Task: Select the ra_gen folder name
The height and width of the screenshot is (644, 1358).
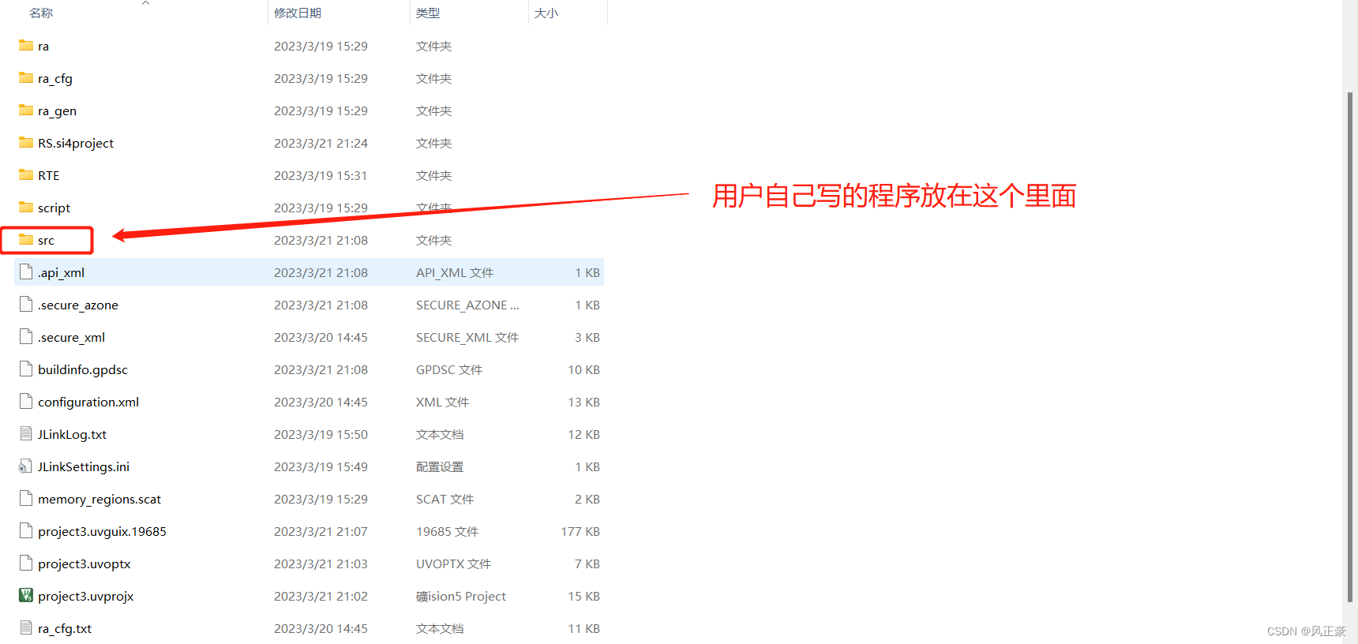Action: click(58, 111)
